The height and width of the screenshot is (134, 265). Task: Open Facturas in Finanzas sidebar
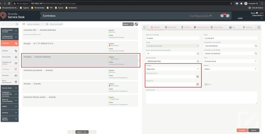(10, 75)
